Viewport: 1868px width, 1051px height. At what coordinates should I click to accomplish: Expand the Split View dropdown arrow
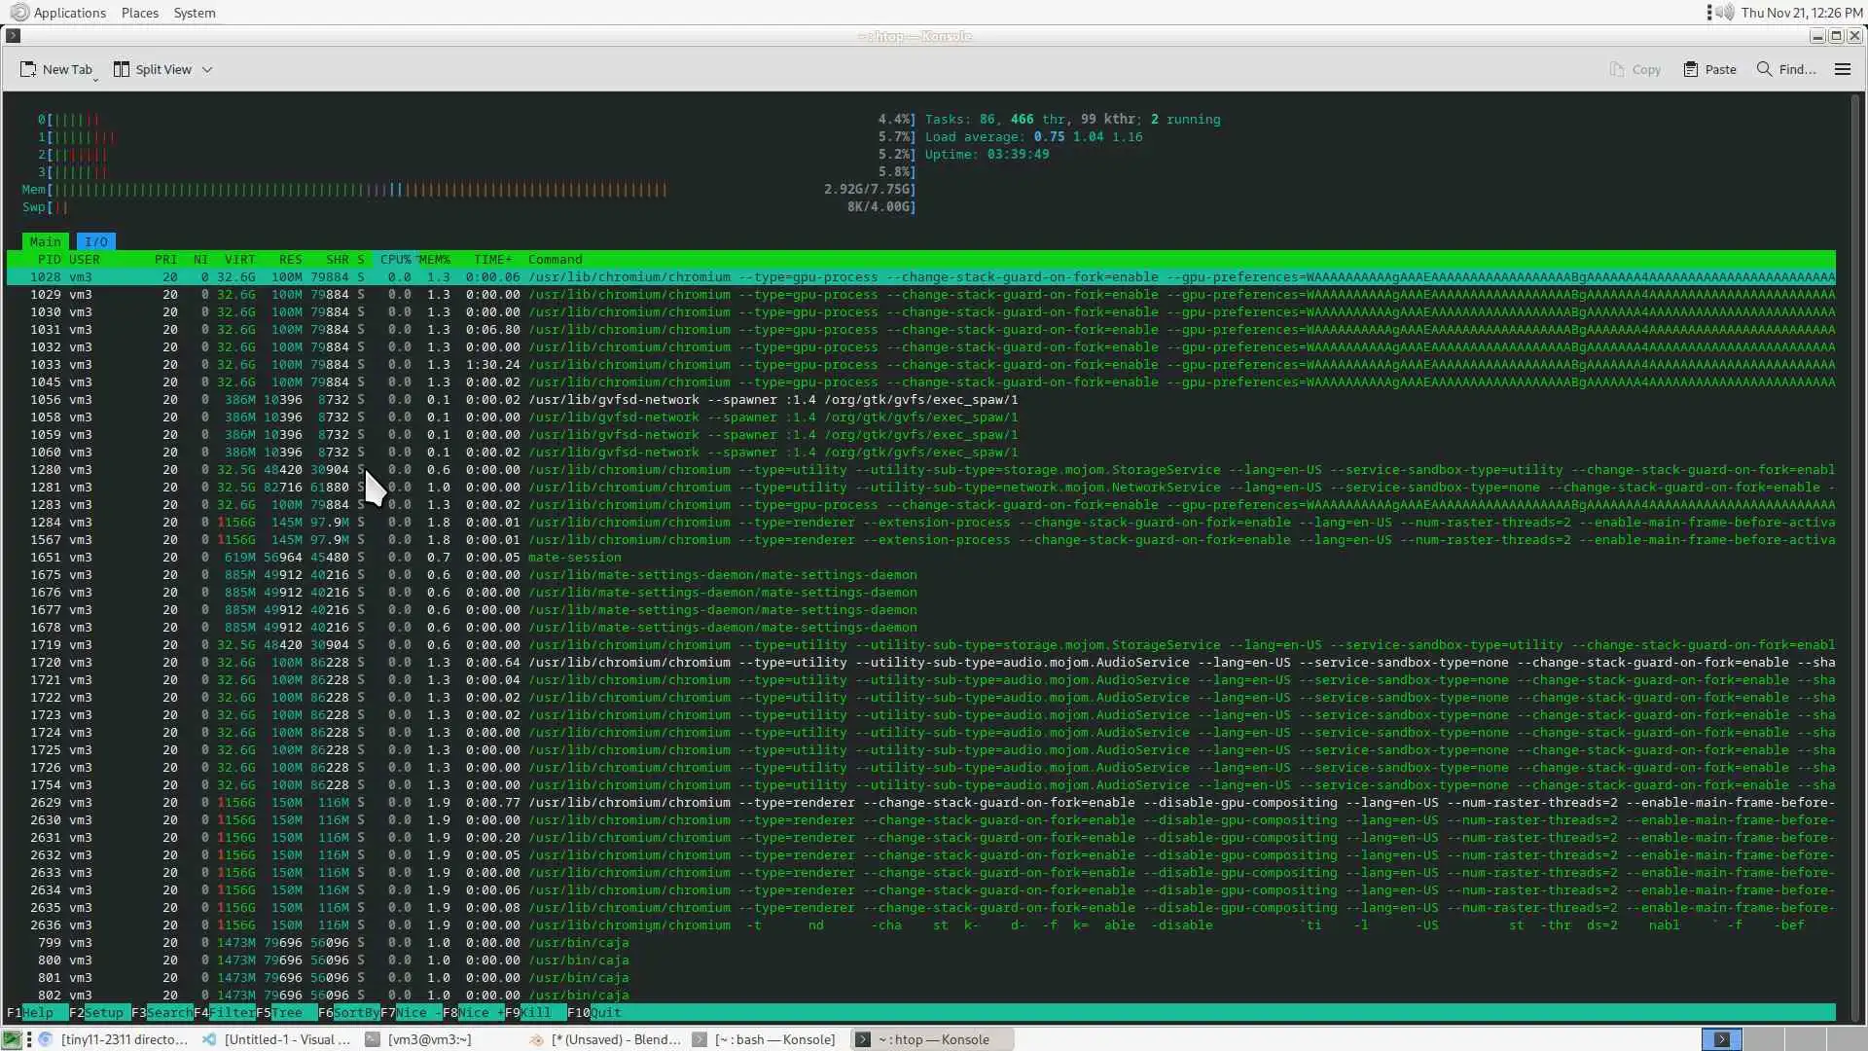[207, 70]
